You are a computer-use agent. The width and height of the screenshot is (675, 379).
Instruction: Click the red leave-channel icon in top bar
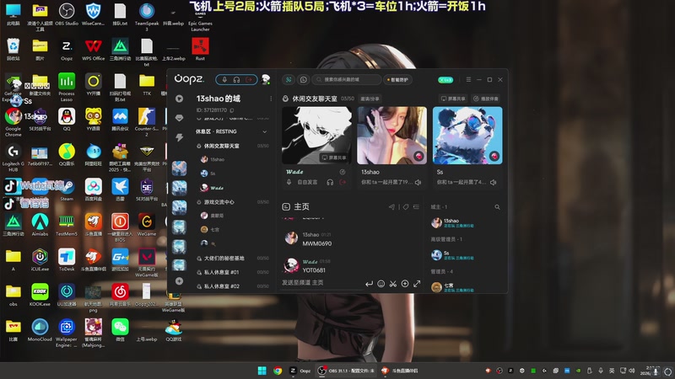(248, 80)
